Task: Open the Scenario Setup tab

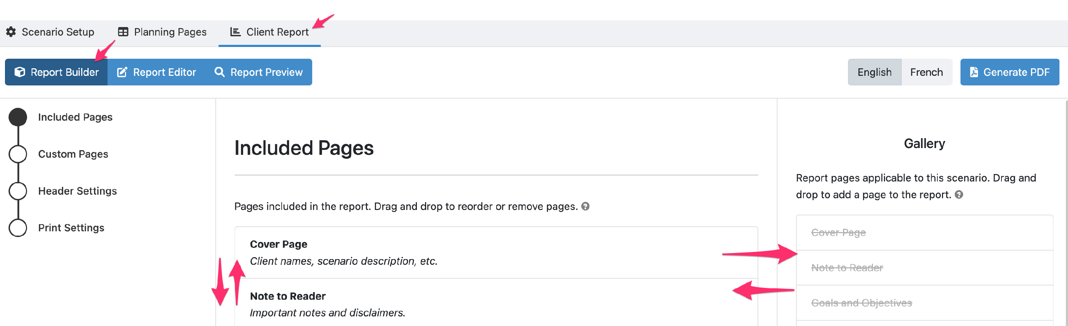Action: coord(50,32)
